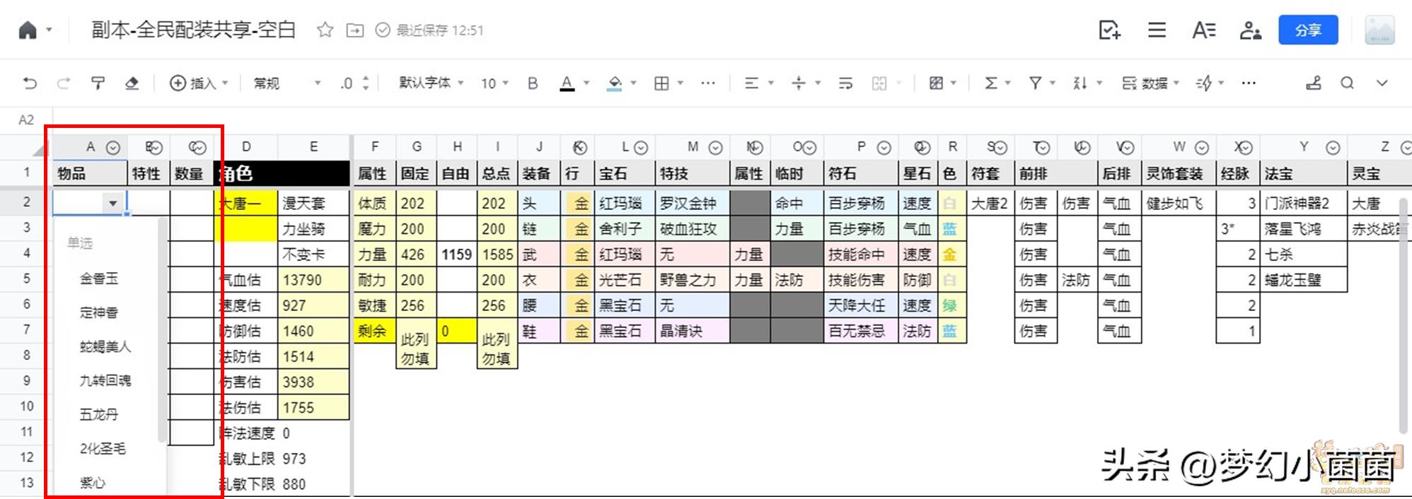Open text style A icon

coord(1203,30)
